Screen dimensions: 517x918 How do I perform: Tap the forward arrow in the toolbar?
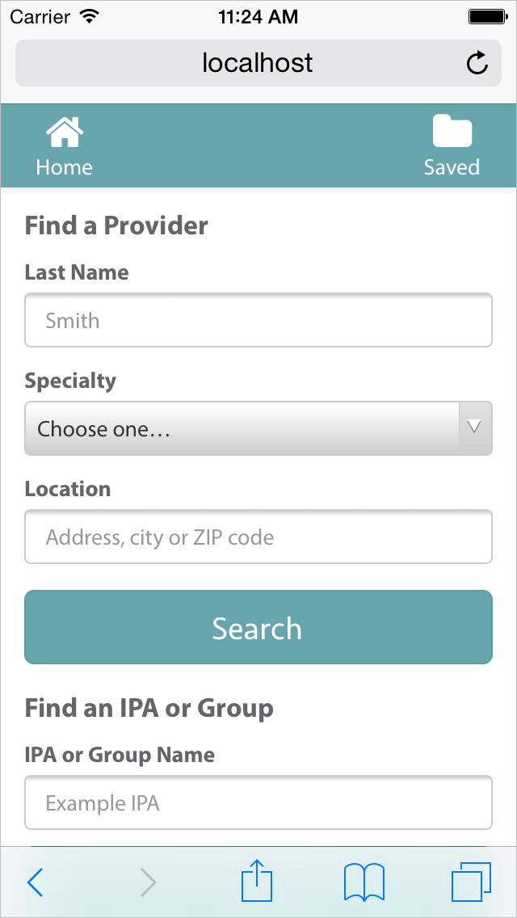pyautogui.click(x=148, y=882)
